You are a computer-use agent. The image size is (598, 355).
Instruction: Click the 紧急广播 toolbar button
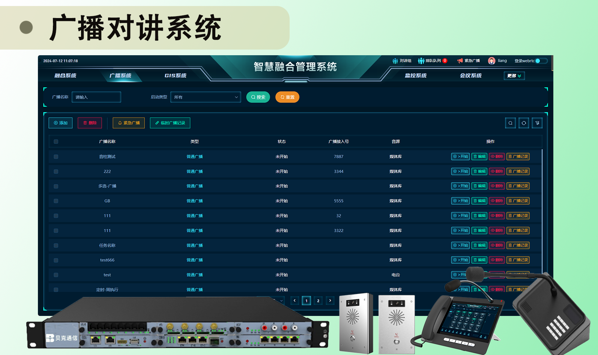click(129, 123)
